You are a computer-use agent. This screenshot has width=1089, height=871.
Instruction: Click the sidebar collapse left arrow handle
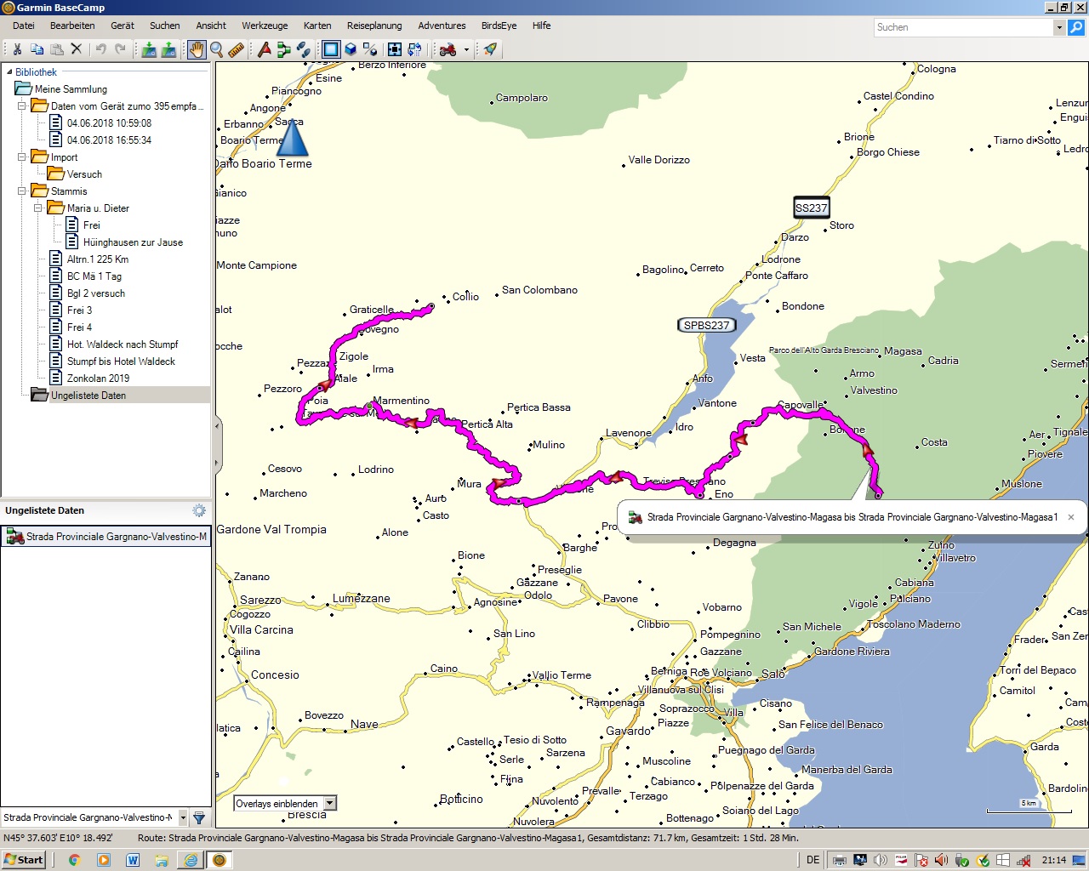(216, 425)
